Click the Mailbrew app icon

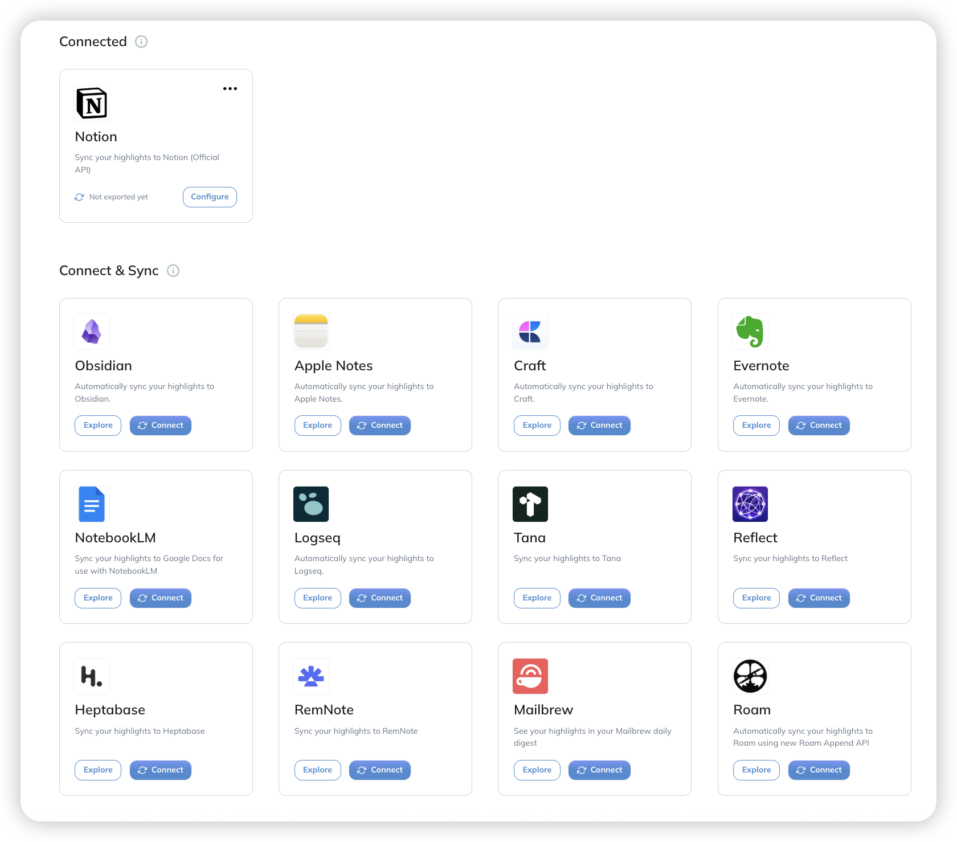(x=530, y=676)
